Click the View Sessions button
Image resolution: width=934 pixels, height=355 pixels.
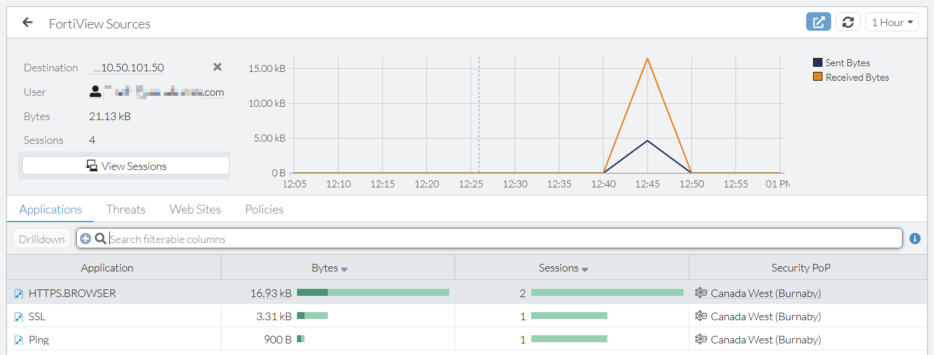[x=126, y=166]
